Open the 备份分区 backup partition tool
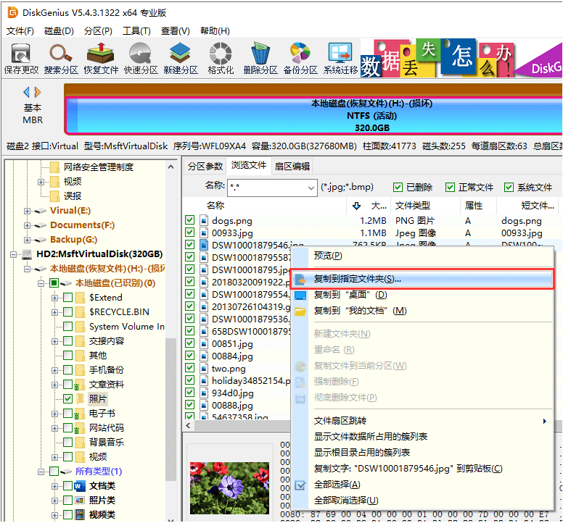This screenshot has height=523, width=563. point(300,58)
